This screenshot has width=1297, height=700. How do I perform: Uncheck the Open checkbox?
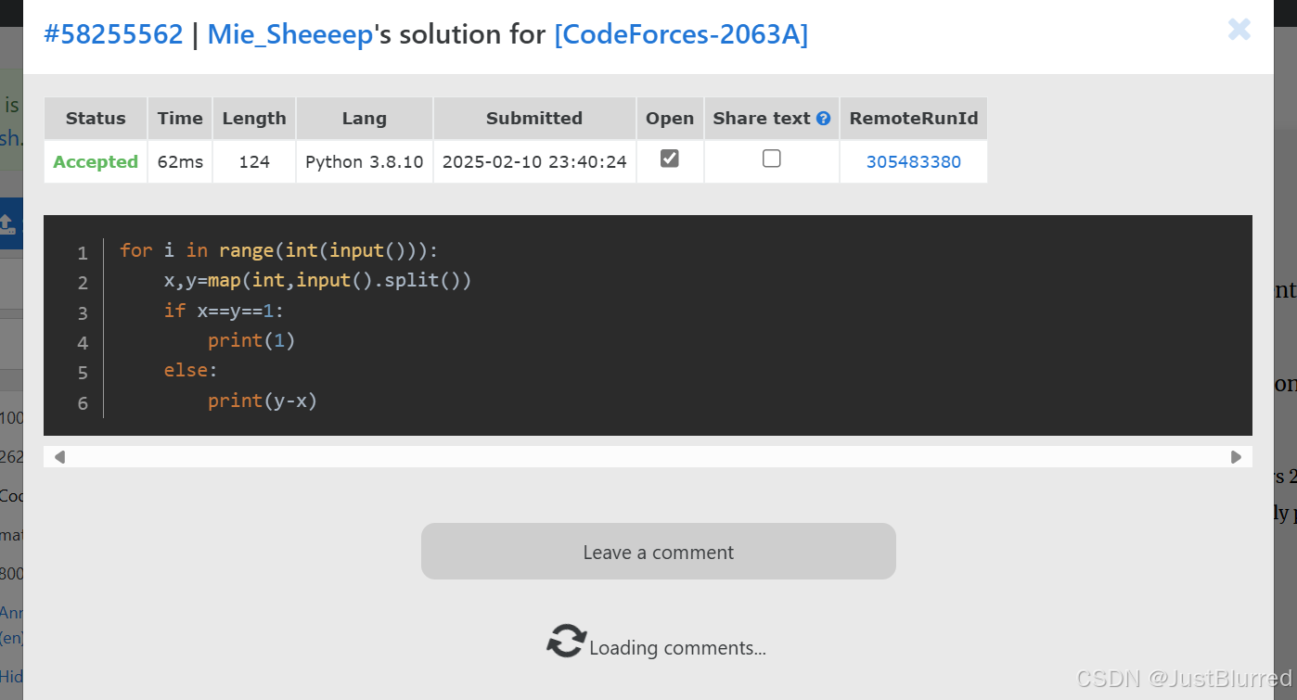(x=669, y=159)
